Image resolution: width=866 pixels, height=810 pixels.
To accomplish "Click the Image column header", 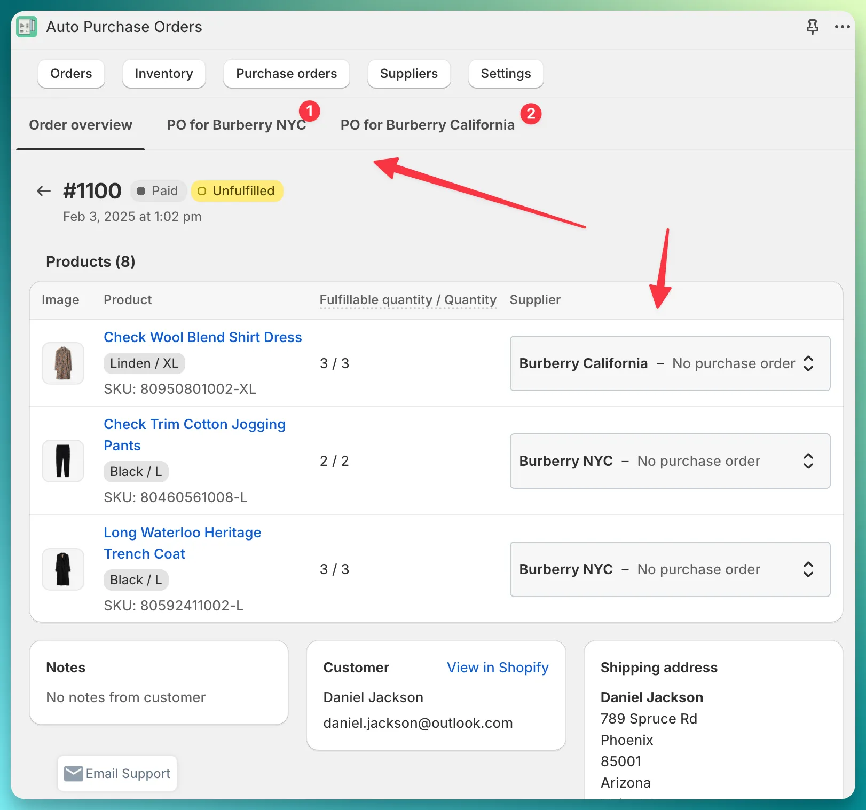I will [x=60, y=300].
